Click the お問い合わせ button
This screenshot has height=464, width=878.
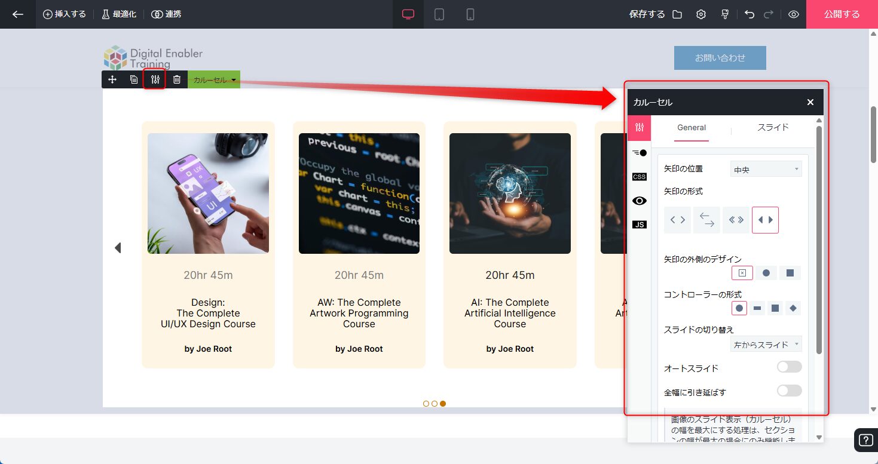click(720, 58)
